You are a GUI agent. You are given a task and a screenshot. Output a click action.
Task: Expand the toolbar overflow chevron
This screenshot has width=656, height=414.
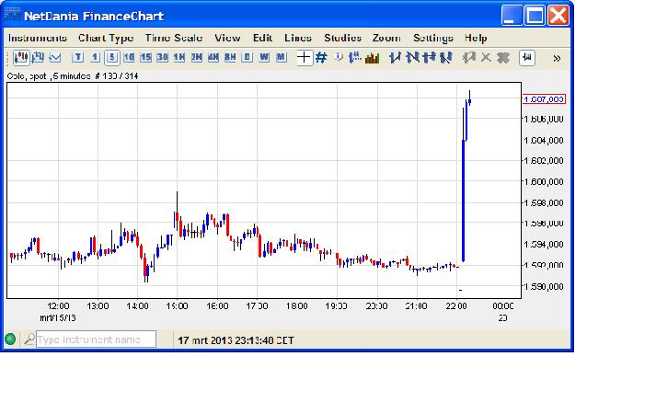pos(557,58)
